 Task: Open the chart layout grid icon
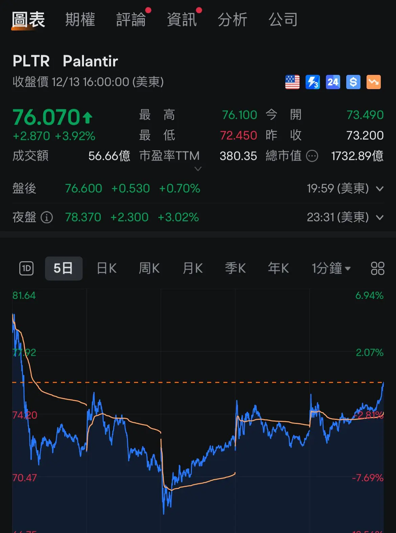(377, 269)
